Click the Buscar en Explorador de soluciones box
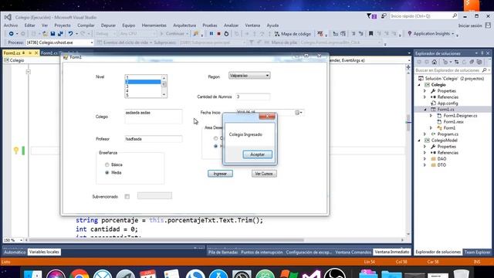This screenshot has height=278, width=494. pyautogui.click(x=448, y=70)
